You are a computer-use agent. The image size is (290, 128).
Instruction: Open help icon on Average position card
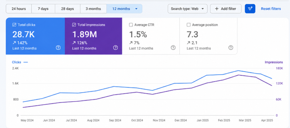[x=231, y=47]
